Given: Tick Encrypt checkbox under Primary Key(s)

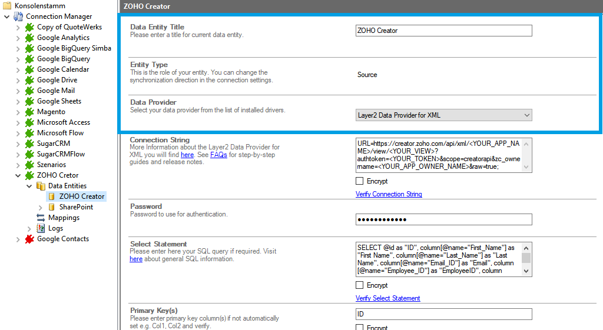Looking at the screenshot, I should click(360, 328).
